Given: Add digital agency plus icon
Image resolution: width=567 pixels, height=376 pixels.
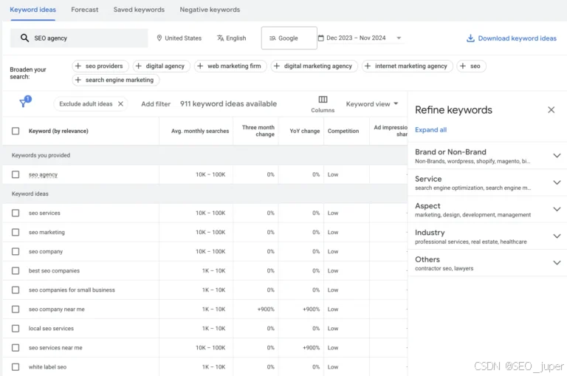Looking at the screenshot, I should (139, 66).
